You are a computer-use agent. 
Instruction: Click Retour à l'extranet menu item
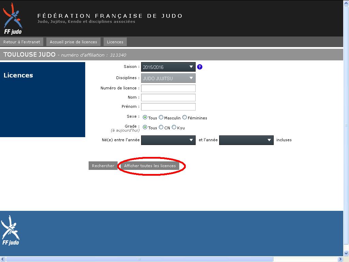click(22, 42)
